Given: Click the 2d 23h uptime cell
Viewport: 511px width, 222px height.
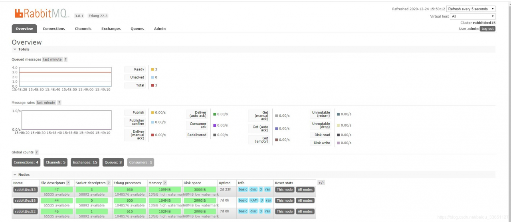Looking at the screenshot, I should 225,189.
